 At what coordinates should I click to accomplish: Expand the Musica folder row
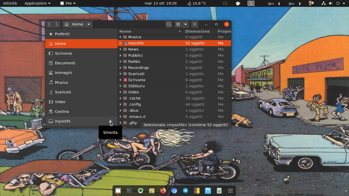pyautogui.click(x=120, y=37)
